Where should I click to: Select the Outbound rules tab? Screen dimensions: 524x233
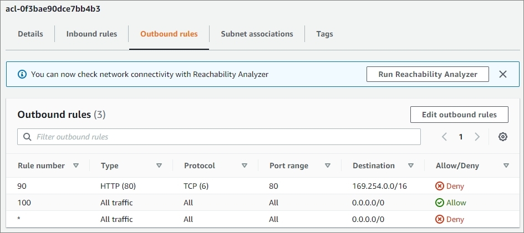169,34
